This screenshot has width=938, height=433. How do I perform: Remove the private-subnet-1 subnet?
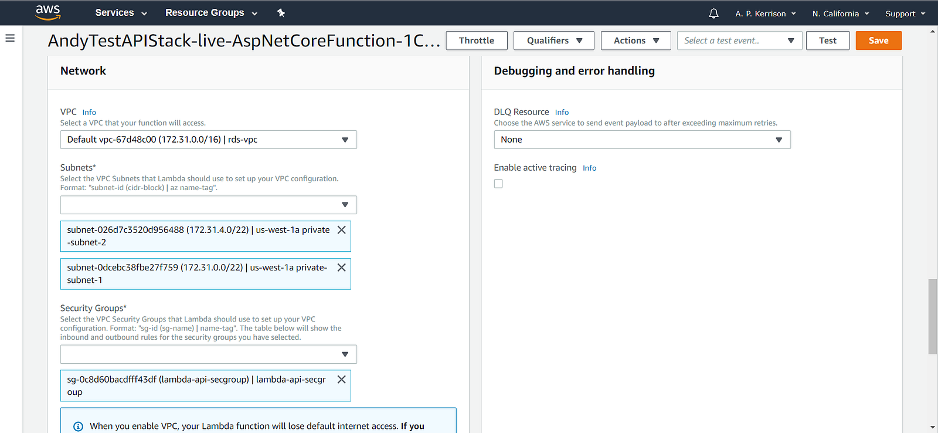pos(341,268)
